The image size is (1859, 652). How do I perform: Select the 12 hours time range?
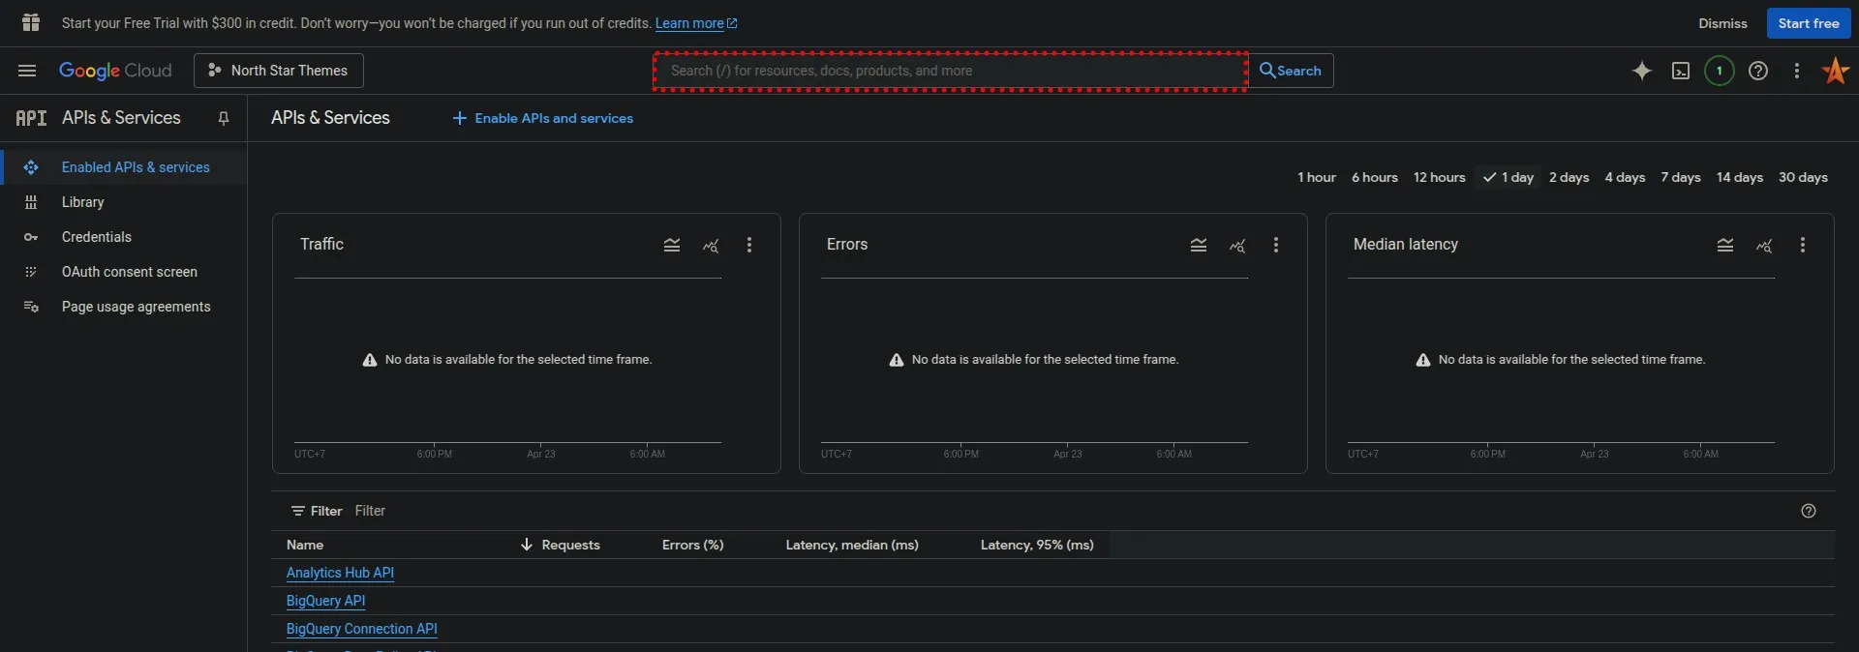click(x=1440, y=177)
